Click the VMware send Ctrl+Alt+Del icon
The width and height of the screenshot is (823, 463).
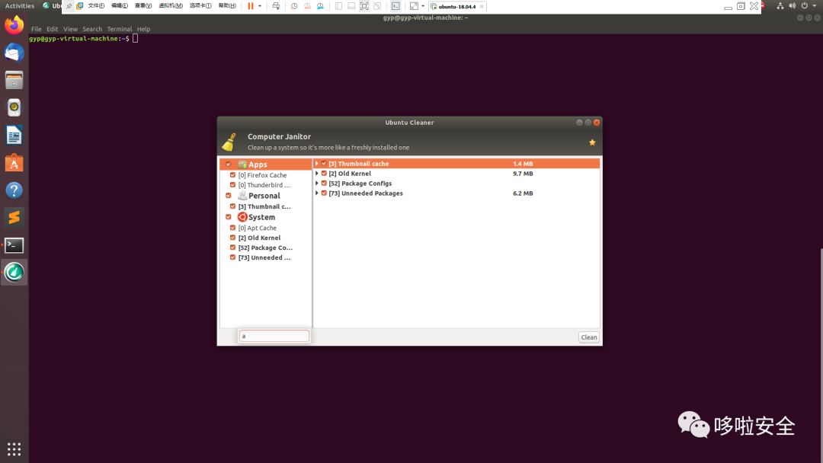[x=276, y=6]
